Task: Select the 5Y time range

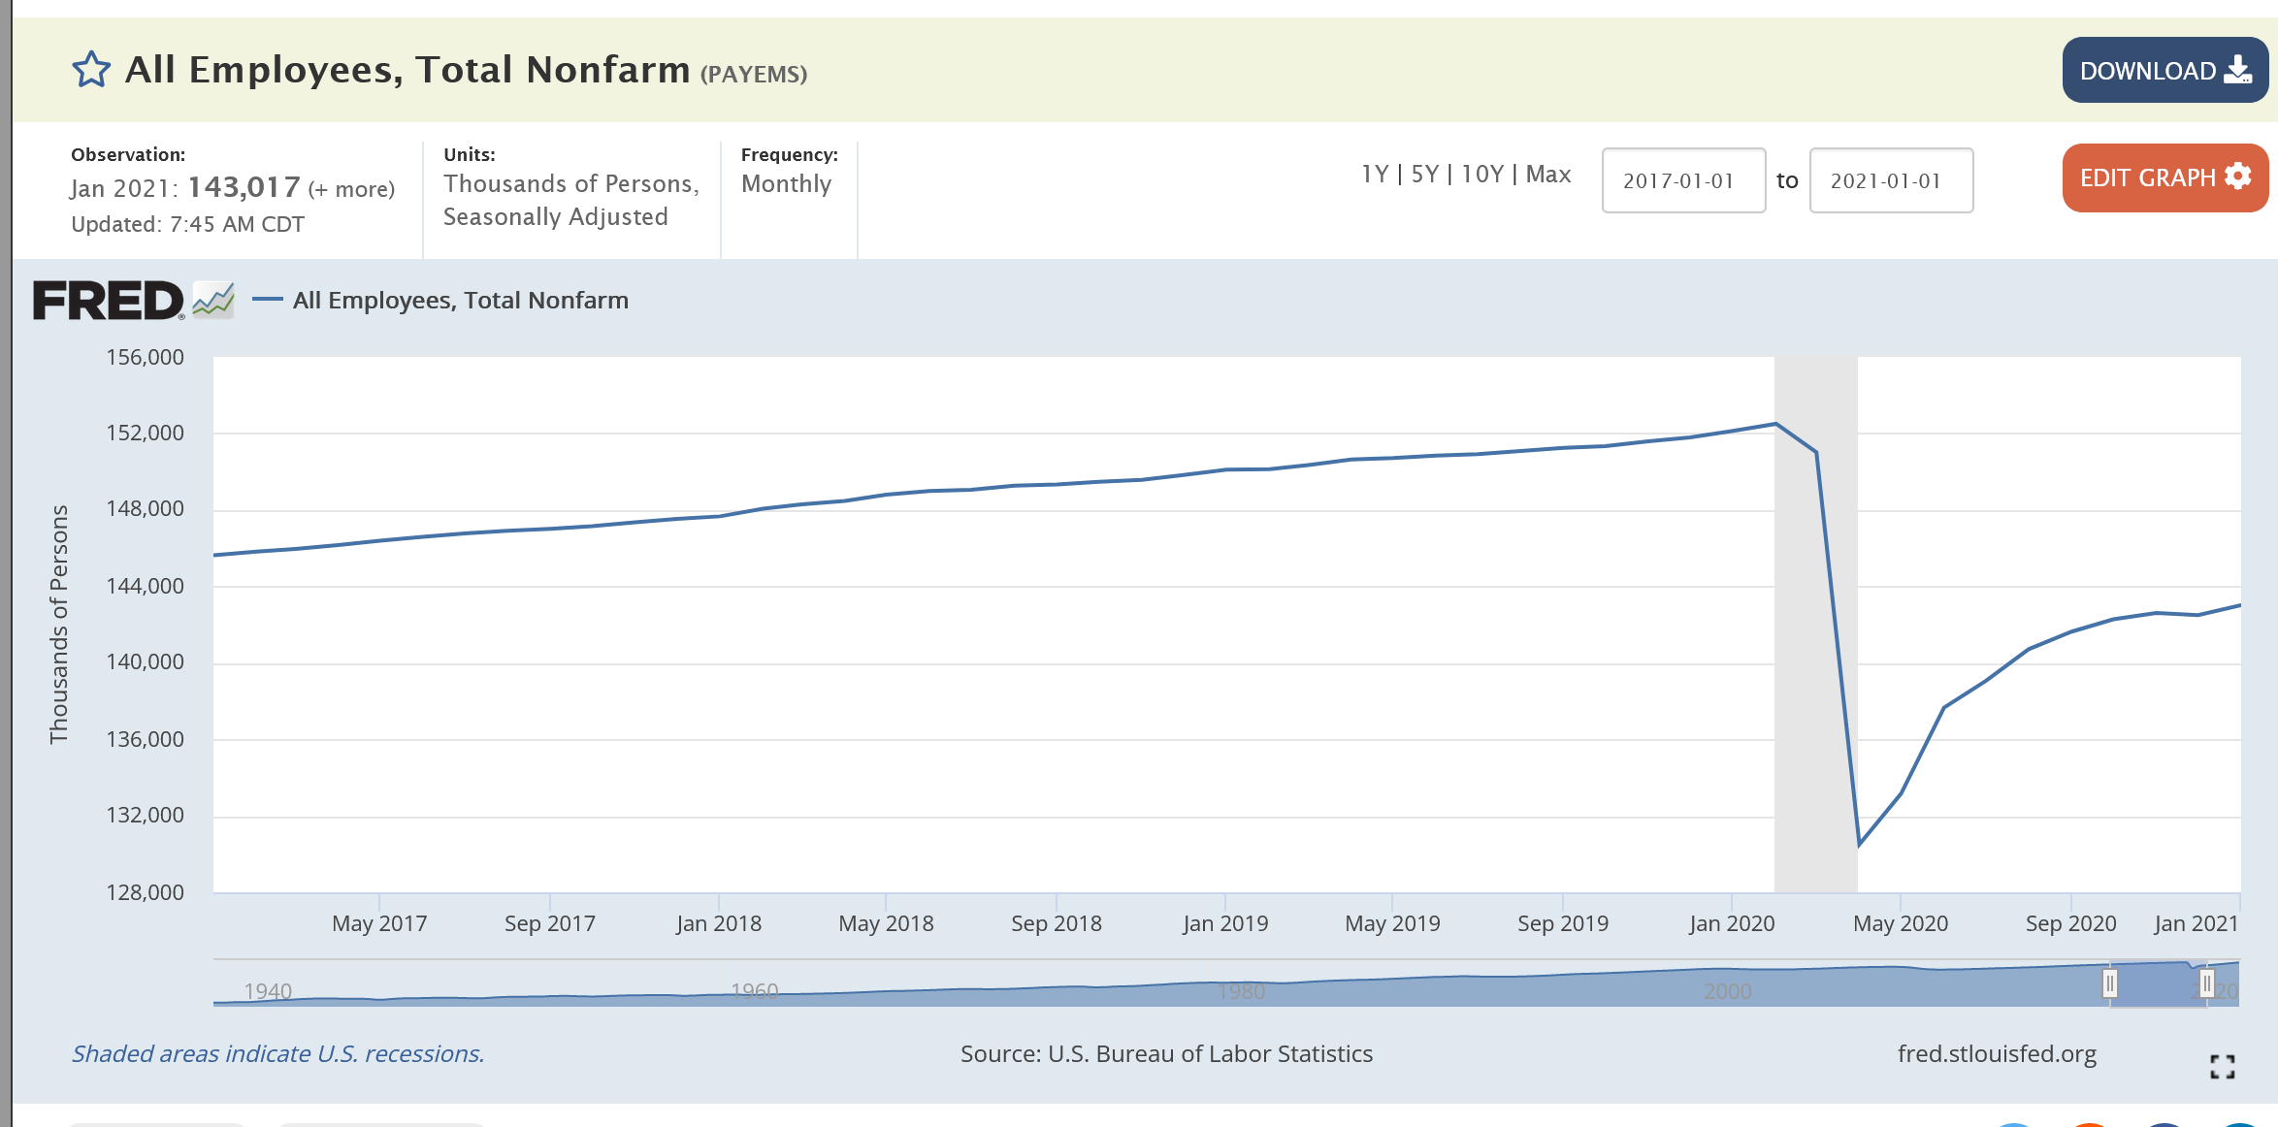Action: click(1424, 175)
